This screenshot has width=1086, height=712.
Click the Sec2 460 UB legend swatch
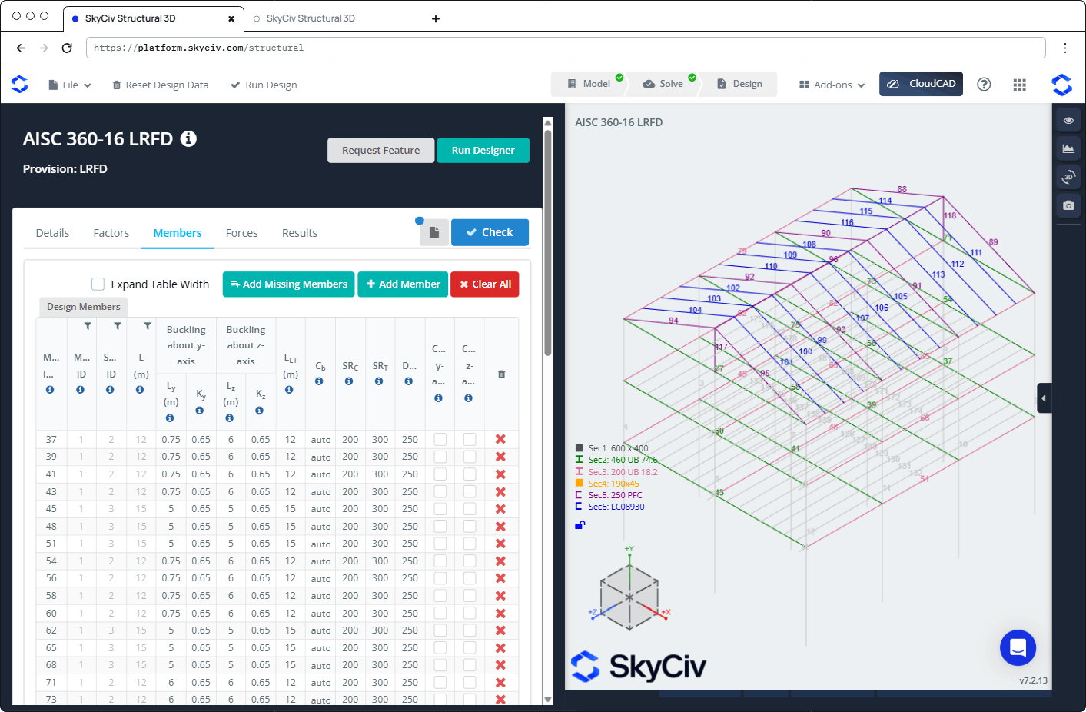pos(580,460)
